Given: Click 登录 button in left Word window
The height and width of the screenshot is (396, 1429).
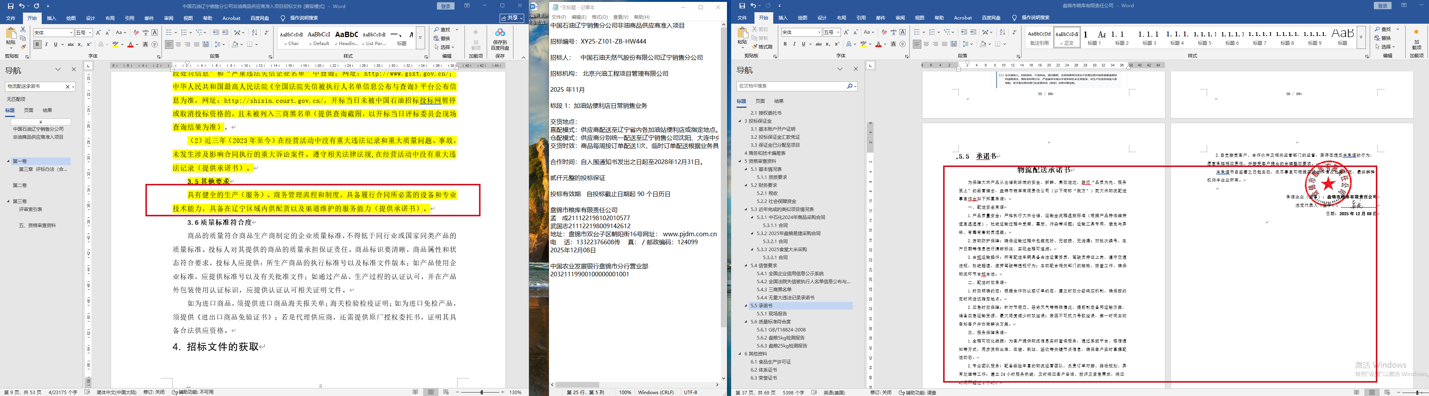Looking at the screenshot, I should (x=445, y=6).
